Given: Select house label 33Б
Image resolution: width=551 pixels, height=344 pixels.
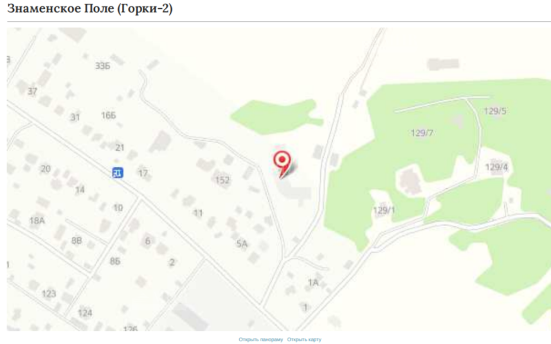Looking at the screenshot, I should click(102, 66).
